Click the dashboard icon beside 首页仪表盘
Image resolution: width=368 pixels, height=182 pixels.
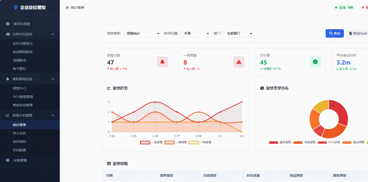click(8, 24)
